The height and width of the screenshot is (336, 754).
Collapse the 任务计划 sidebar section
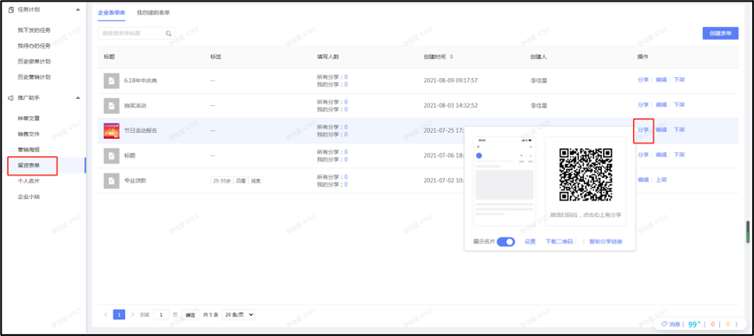point(78,10)
